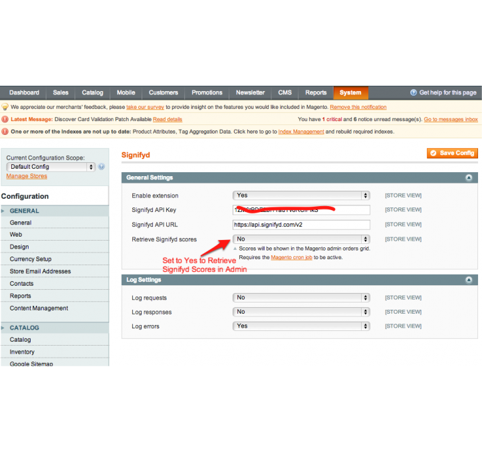Screen dimensions: 482x452
Task: Follow the take our survey link
Action: (x=145, y=107)
